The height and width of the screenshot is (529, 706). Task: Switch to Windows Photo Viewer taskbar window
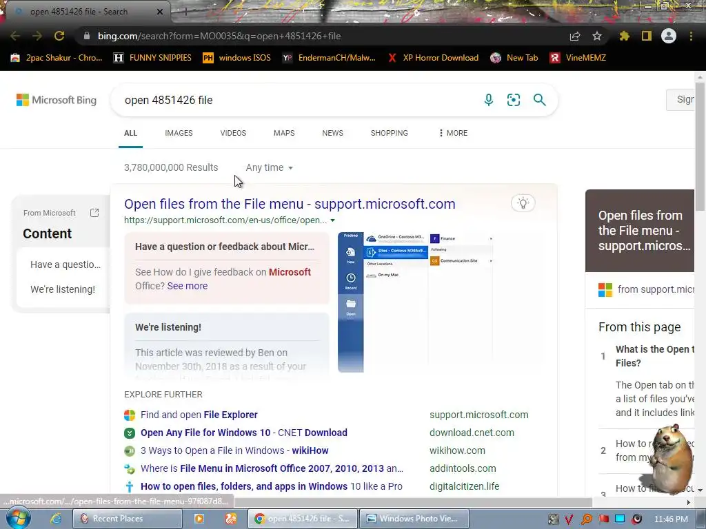pos(414,519)
